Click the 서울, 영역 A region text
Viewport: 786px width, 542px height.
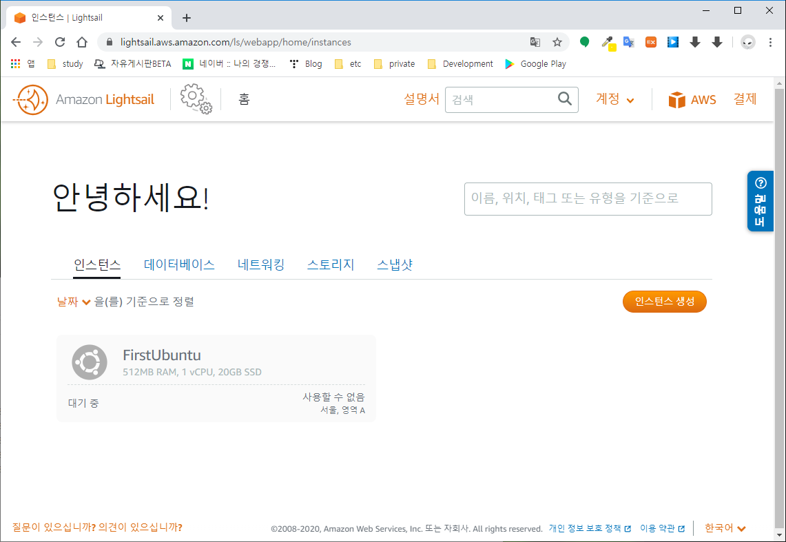[x=342, y=410]
